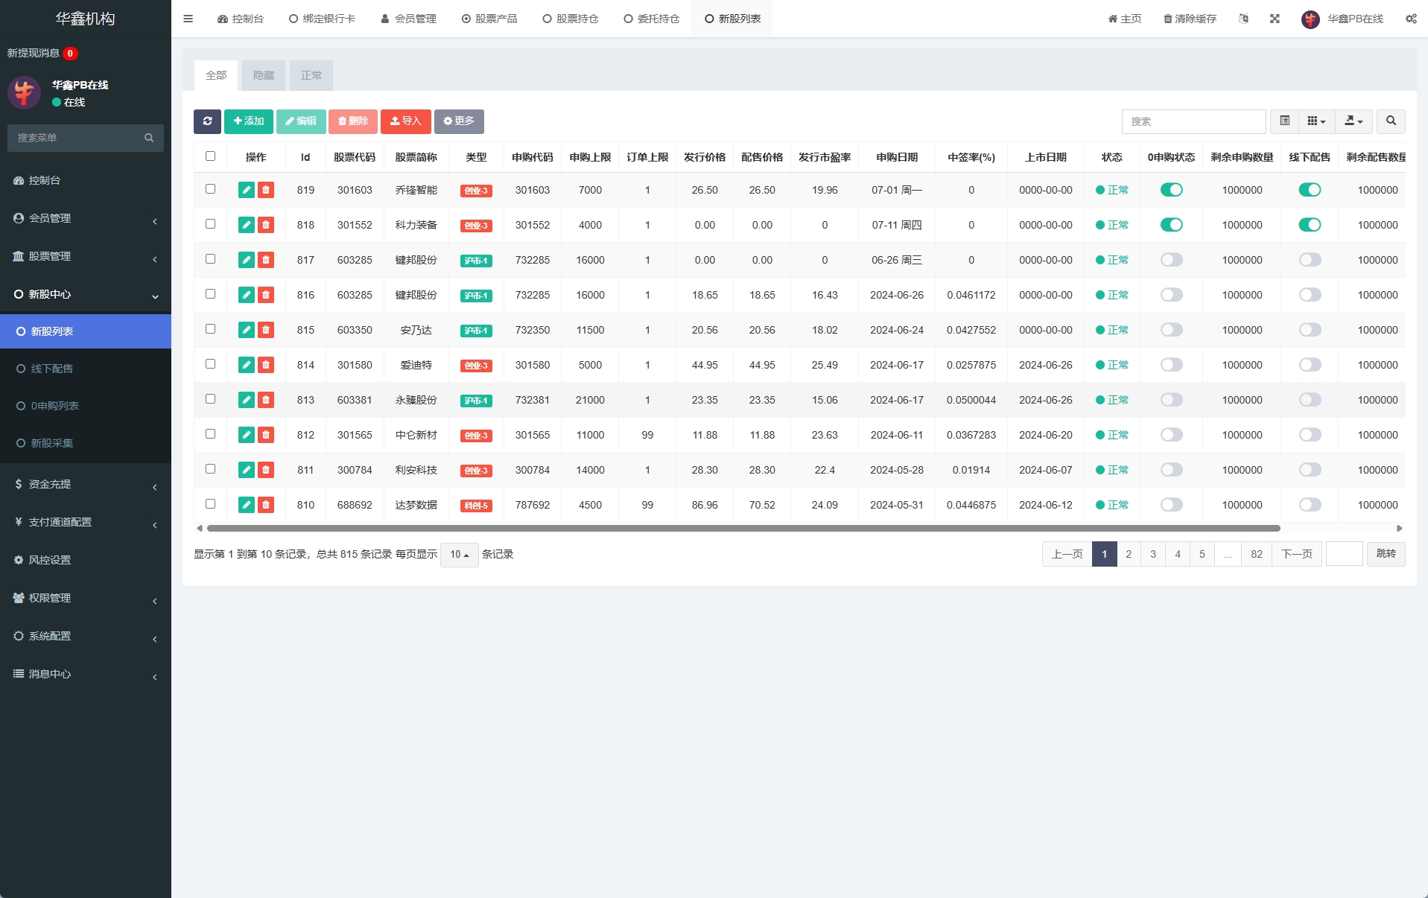Viewport: 1428px width, 898px height.
Task: Click the fullscreen icon in top bar
Action: coord(1275,19)
